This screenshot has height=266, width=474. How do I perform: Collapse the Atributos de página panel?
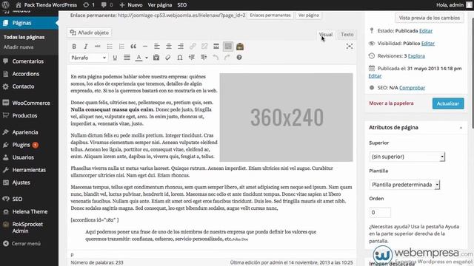pyautogui.click(x=461, y=128)
